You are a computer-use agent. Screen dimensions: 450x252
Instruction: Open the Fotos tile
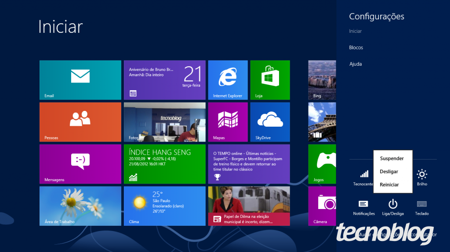click(x=165, y=122)
